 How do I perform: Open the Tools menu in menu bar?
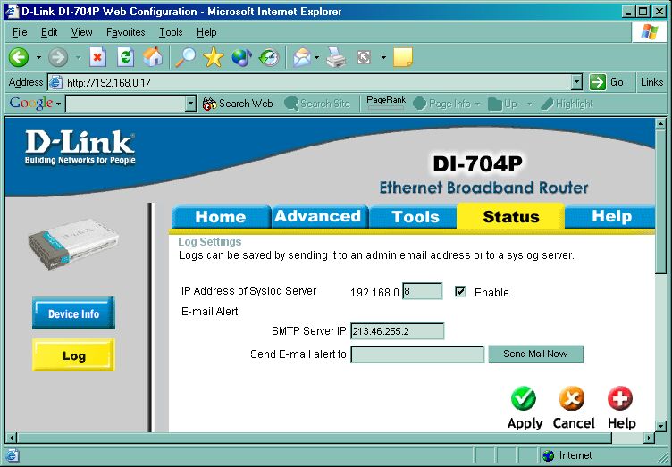pyautogui.click(x=171, y=32)
